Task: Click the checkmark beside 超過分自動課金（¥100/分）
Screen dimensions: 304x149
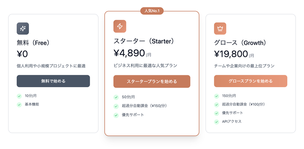Action: tap(217, 105)
